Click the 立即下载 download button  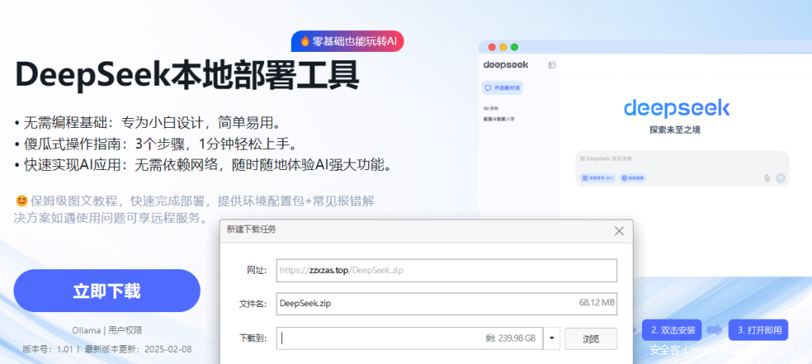click(107, 291)
